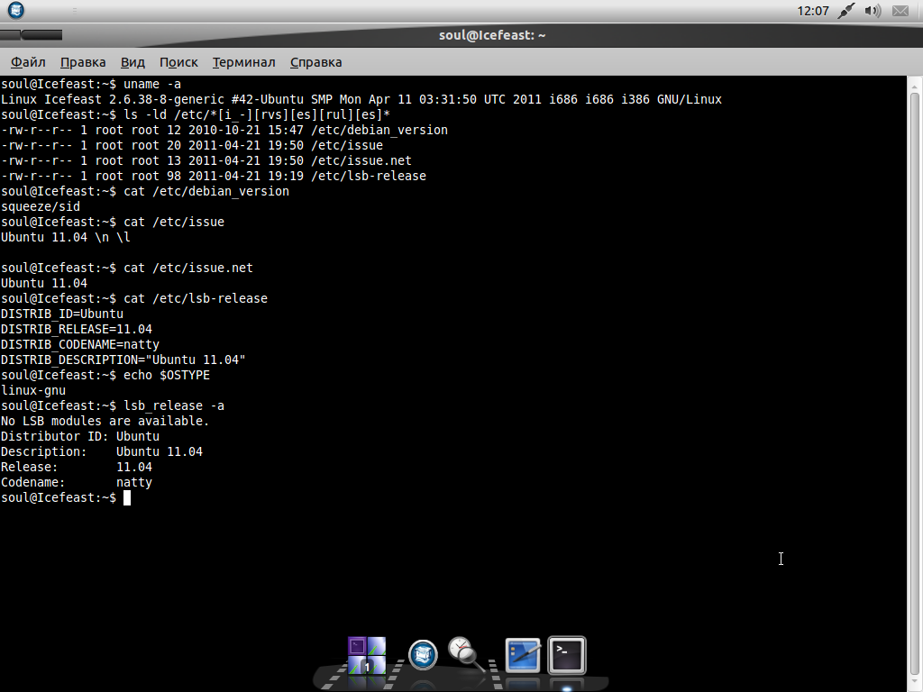
Task: Launch the clock-and-magnifier search icon in dock
Action: click(x=468, y=654)
